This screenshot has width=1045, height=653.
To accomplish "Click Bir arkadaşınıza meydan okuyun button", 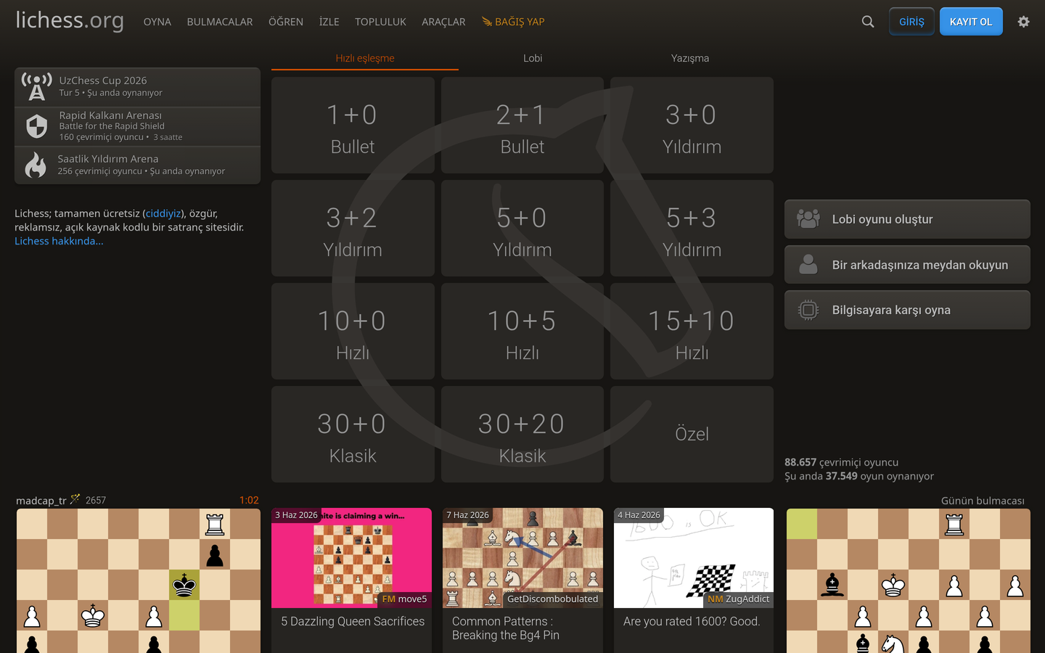I will click(x=907, y=265).
